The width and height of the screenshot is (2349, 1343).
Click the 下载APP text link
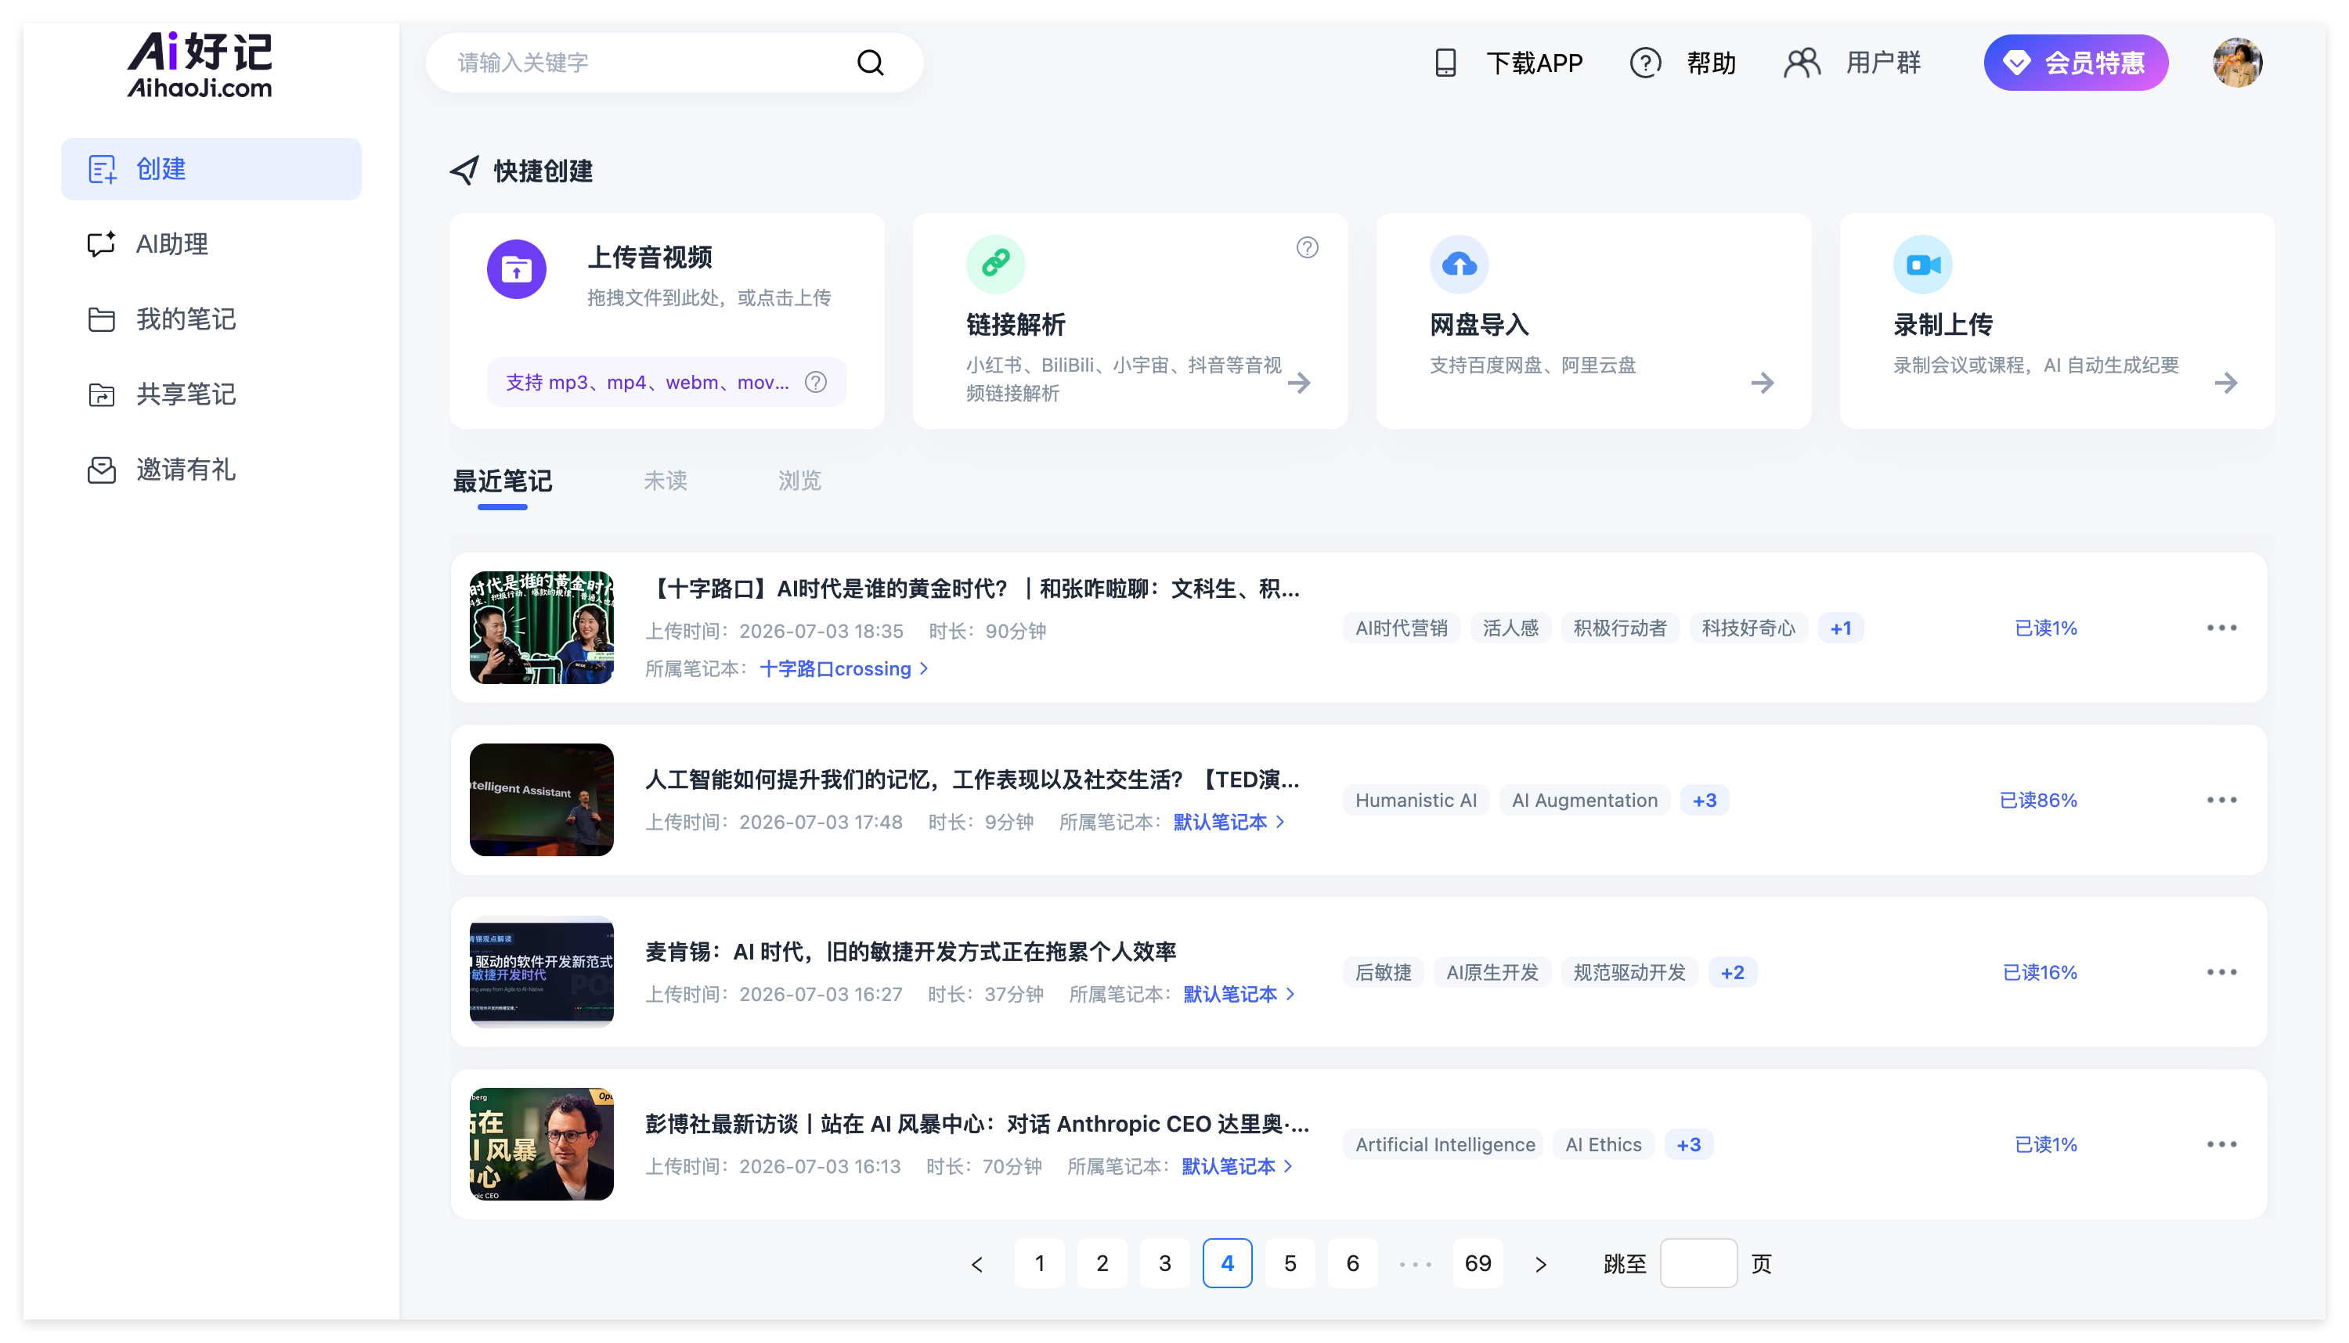point(1535,63)
